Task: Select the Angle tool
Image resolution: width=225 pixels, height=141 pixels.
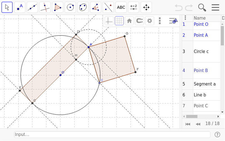Action: pos(96,7)
